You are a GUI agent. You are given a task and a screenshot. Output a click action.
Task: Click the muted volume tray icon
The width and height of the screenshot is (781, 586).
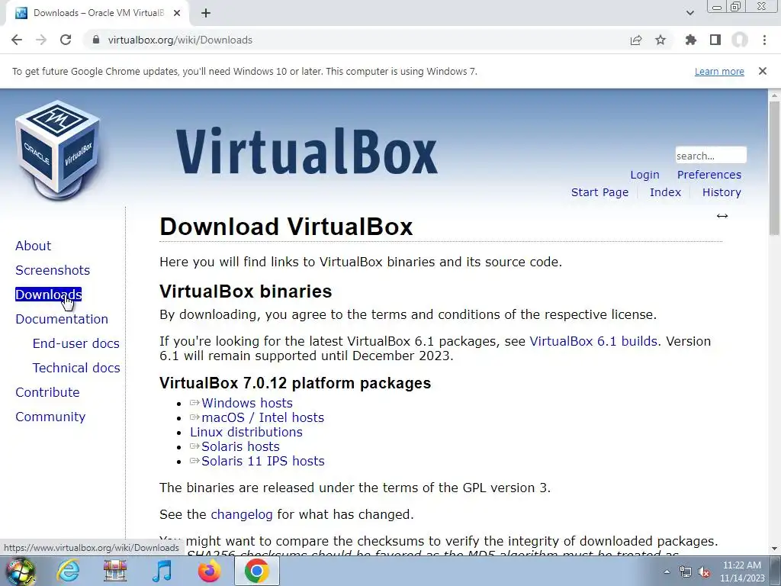(704, 572)
